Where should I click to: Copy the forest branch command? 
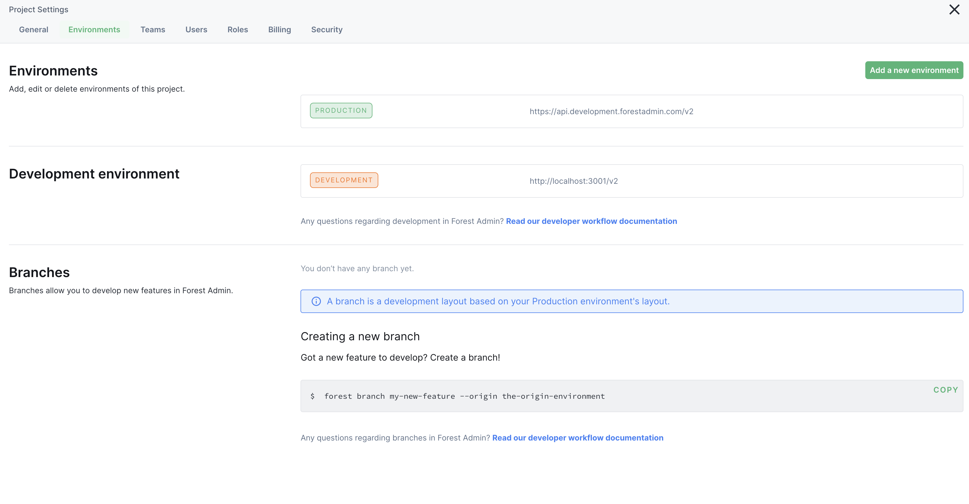945,390
